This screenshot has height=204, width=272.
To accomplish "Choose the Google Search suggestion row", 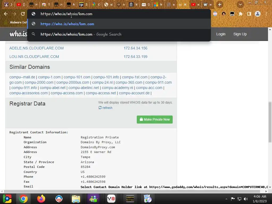I will click(x=119, y=34).
